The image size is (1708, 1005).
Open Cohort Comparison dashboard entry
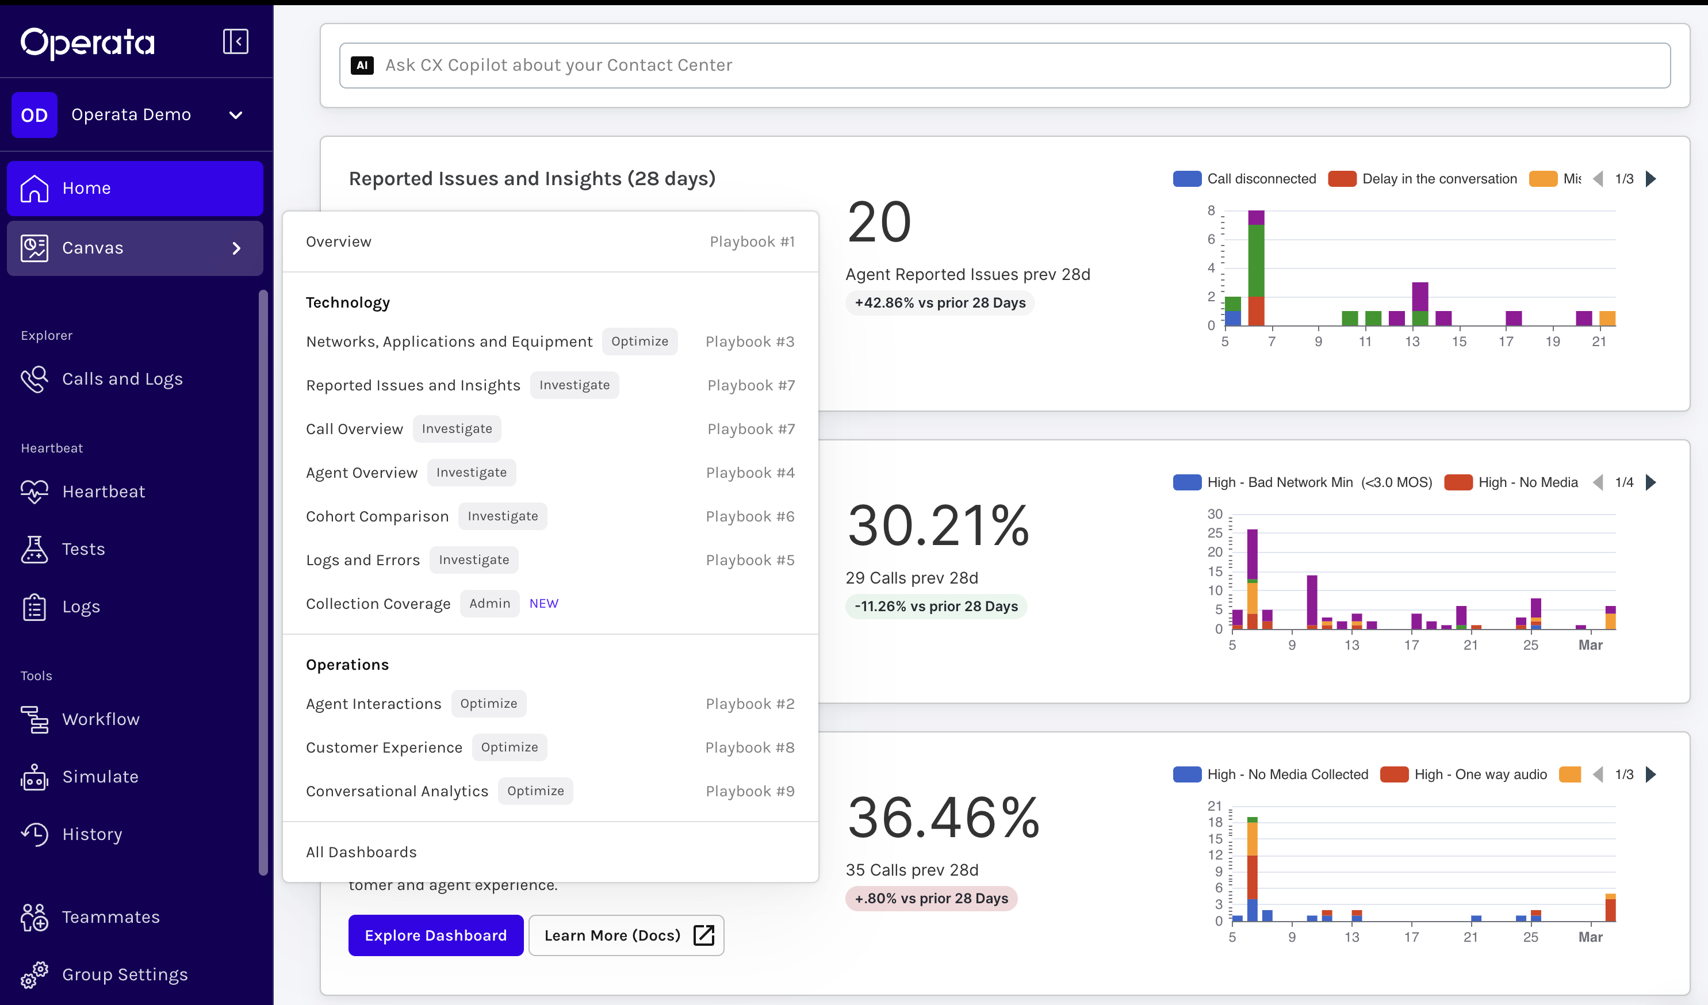coord(550,516)
